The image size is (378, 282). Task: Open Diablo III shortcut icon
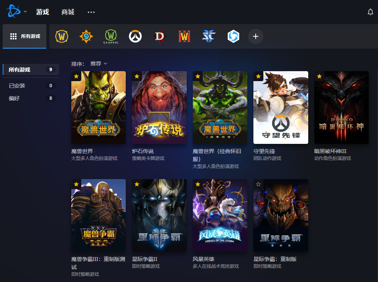pos(159,36)
